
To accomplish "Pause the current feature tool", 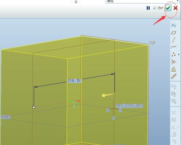I will pyautogui.click(x=148, y=8).
